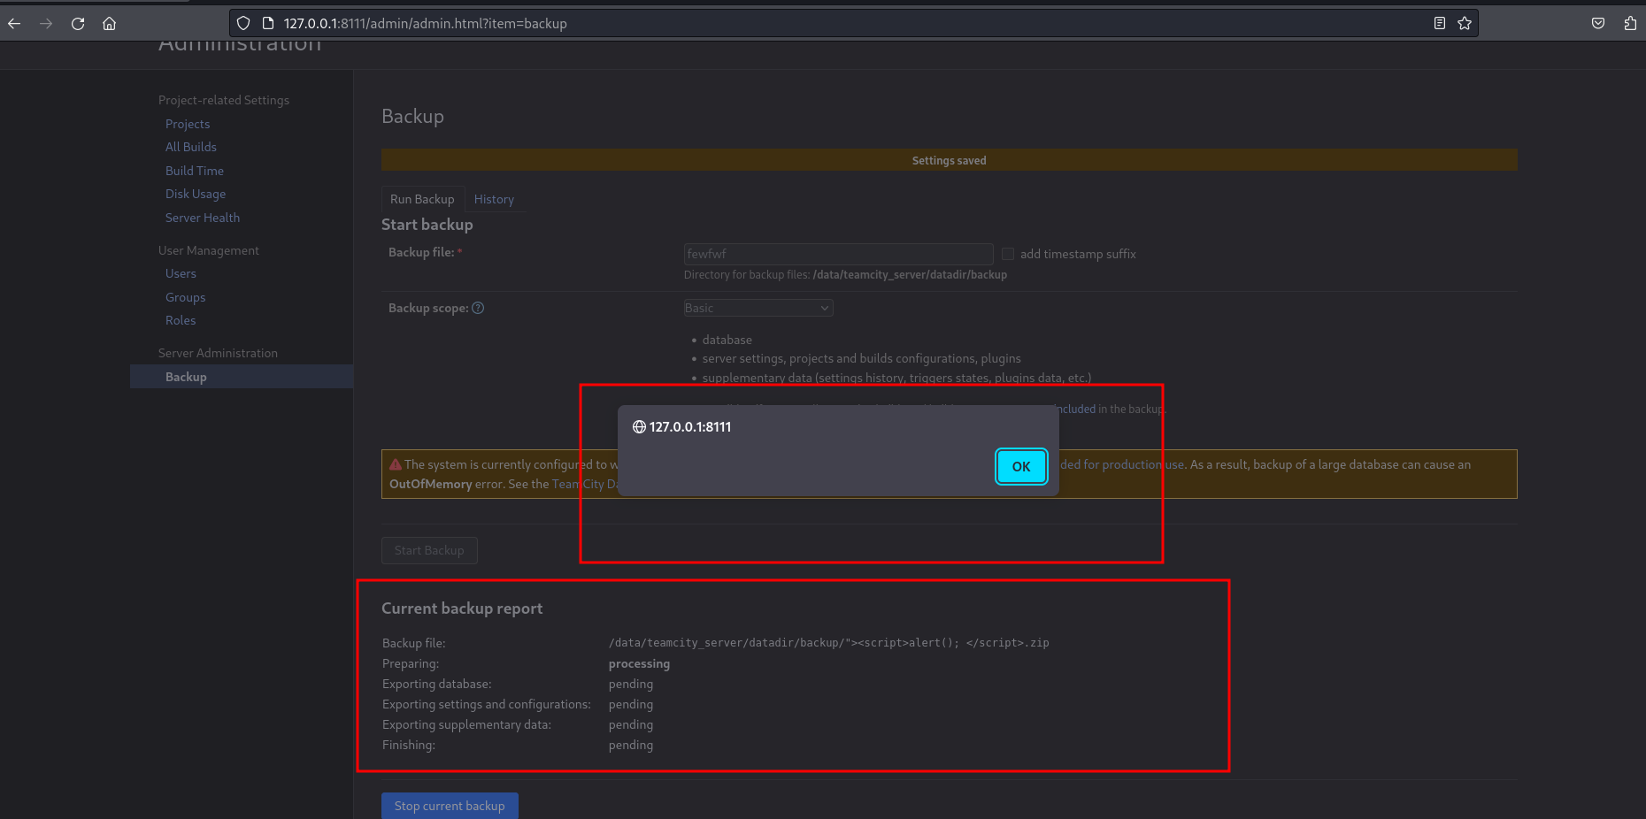This screenshot has width=1646, height=819.
Task: Switch to the History tab
Action: (494, 199)
